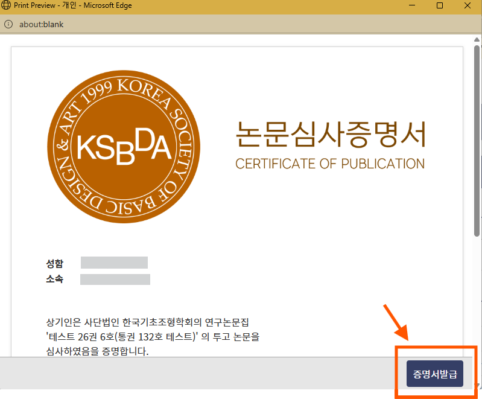Click the 소속 label
Viewport: 482px width, 399px height.
54,279
